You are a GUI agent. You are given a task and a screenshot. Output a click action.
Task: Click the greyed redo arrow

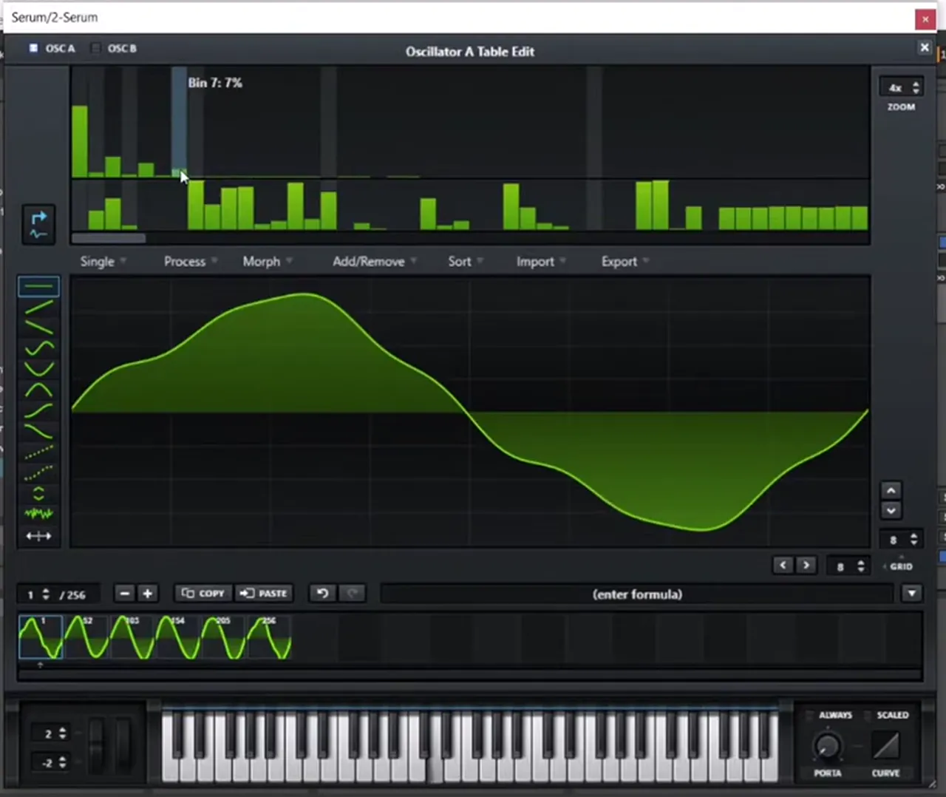(352, 594)
